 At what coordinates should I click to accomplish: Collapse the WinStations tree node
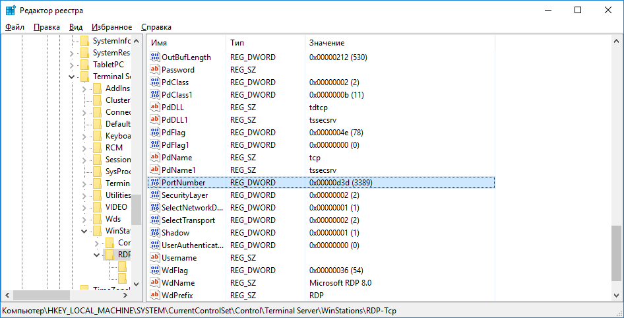(84, 231)
